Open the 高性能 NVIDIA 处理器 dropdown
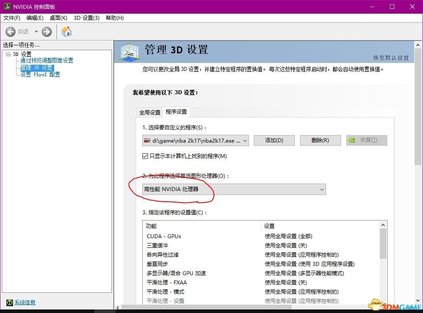 click(234, 189)
